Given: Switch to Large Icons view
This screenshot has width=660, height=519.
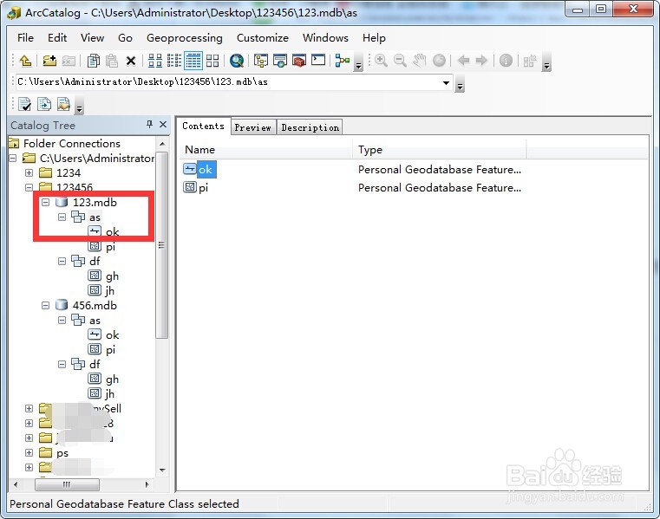Looking at the screenshot, I should 155,61.
